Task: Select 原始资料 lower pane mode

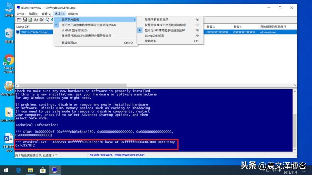Action: 170,41
